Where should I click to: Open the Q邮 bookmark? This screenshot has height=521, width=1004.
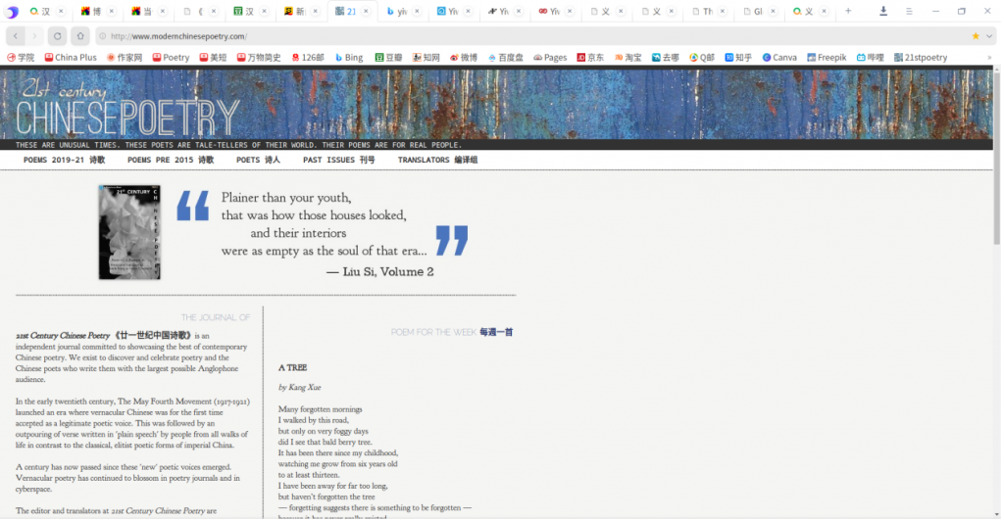tap(702, 58)
